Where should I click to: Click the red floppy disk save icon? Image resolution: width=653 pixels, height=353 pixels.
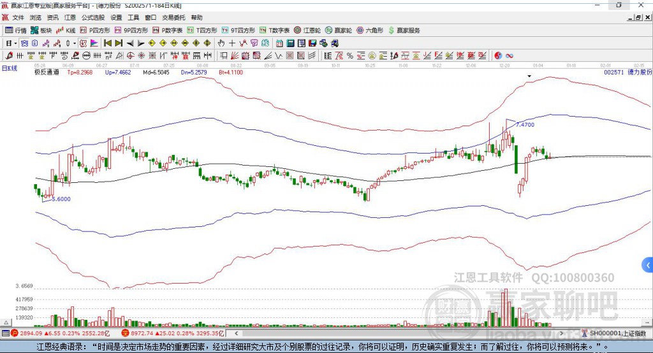pos(312,43)
